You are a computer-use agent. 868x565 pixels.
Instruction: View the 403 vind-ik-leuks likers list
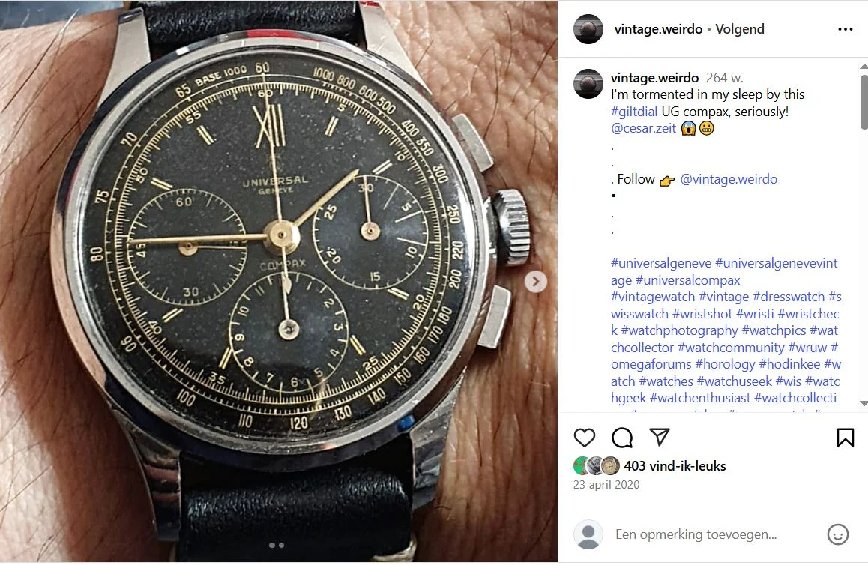[675, 466]
